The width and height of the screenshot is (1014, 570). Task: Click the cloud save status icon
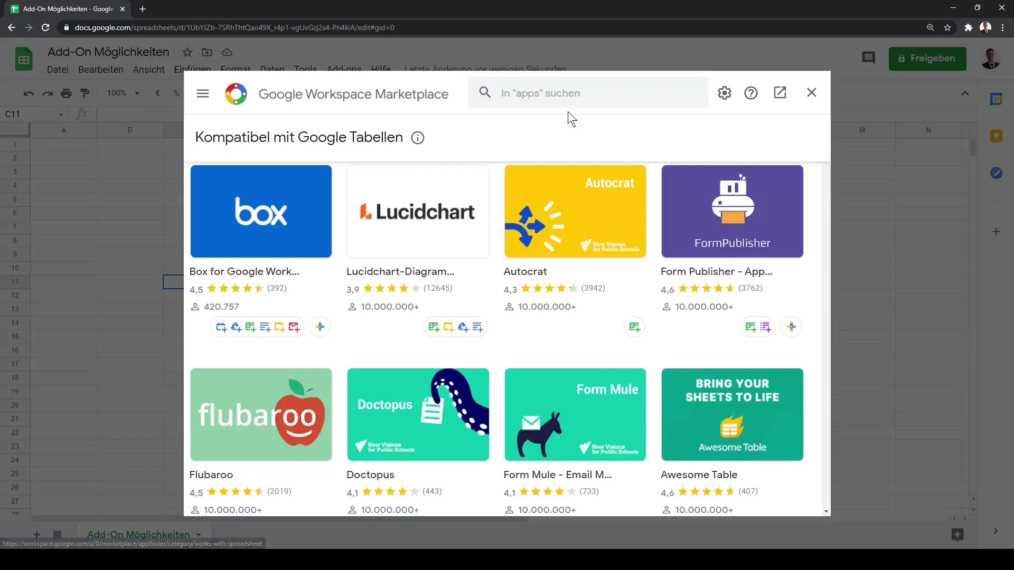click(227, 52)
